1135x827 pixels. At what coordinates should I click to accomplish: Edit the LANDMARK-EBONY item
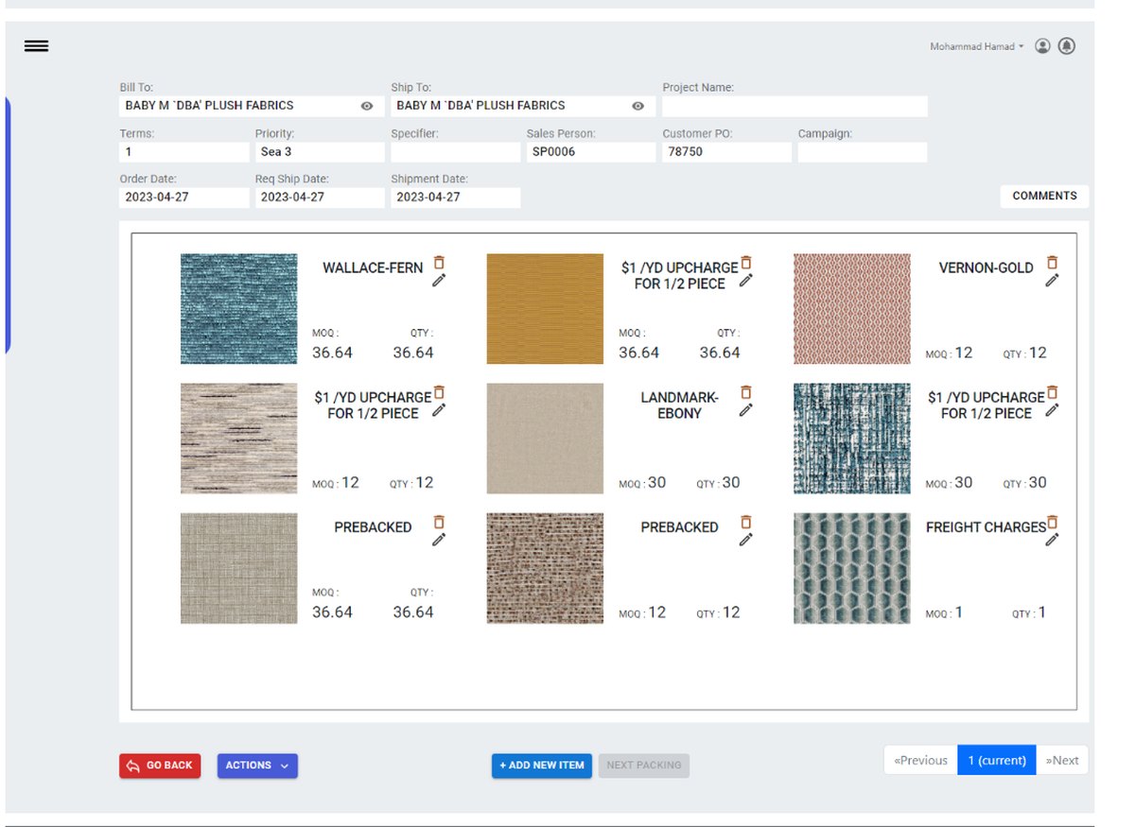coord(745,409)
